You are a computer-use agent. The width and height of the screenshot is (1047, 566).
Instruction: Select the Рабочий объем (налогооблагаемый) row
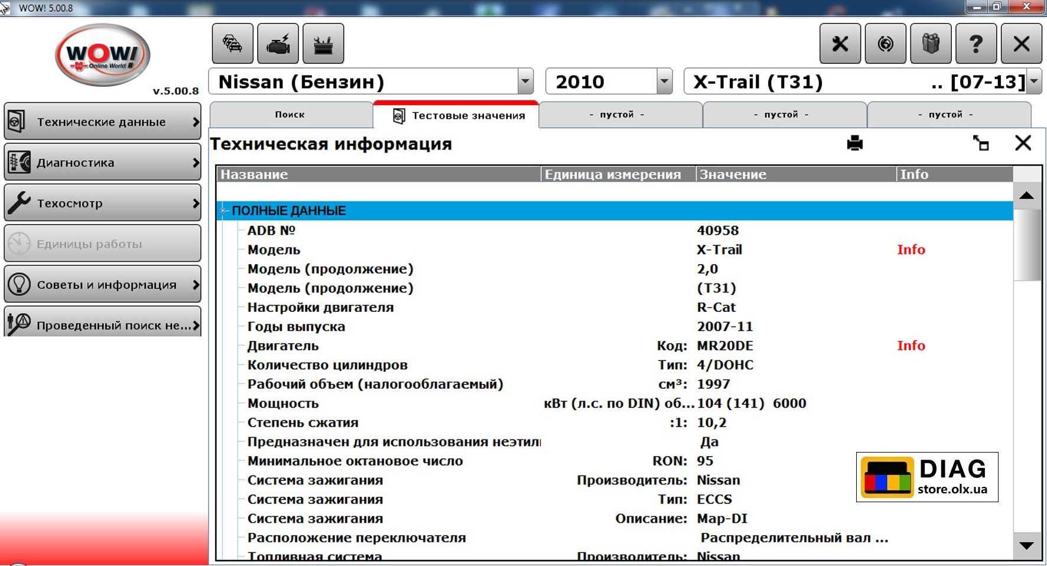614,384
